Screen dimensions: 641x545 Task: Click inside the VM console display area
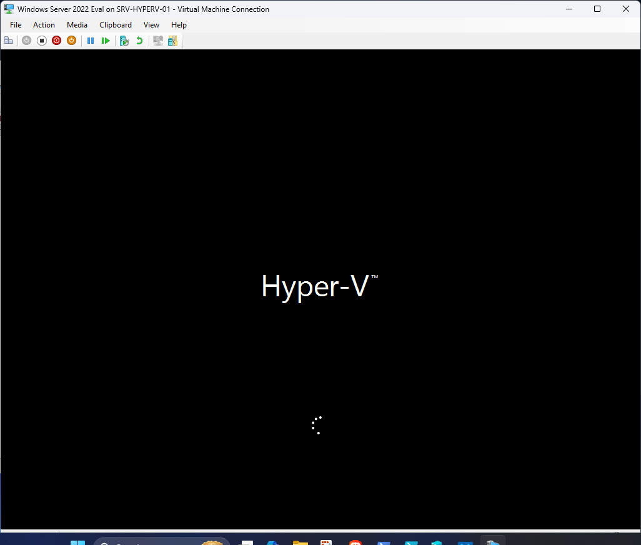pos(320,287)
